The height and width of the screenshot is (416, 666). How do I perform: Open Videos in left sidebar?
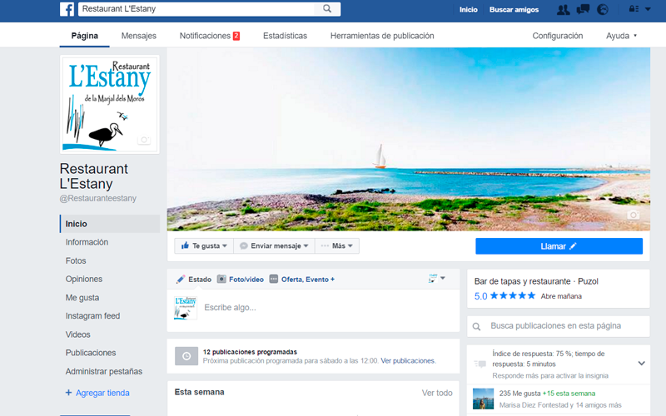[77, 334]
